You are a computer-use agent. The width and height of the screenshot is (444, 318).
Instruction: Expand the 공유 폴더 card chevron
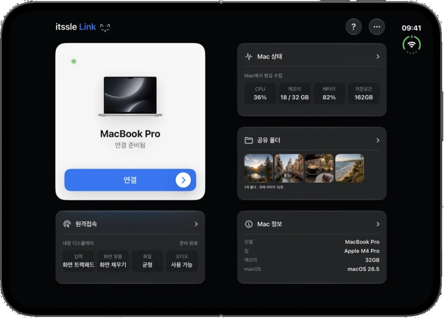point(378,141)
